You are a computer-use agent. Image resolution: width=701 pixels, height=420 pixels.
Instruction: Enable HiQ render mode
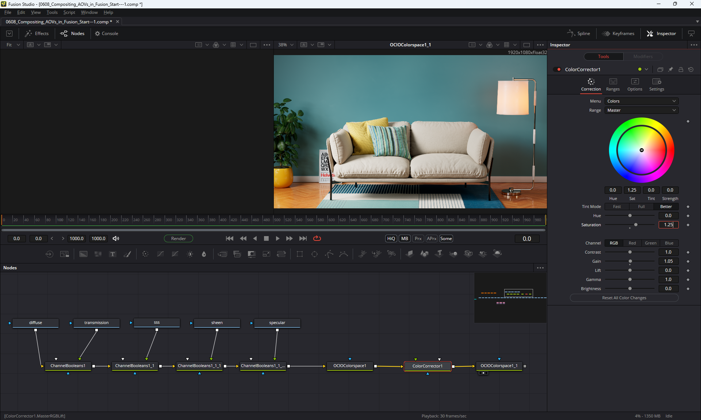tap(391, 238)
